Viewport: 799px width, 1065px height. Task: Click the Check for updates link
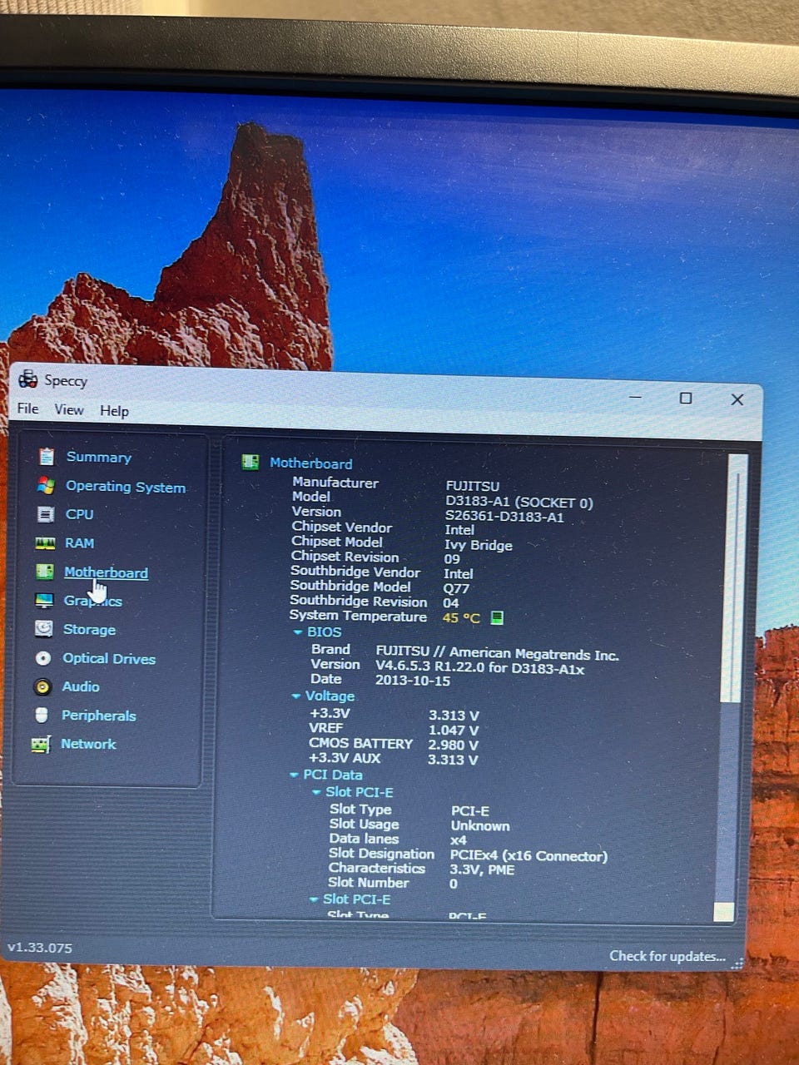(x=667, y=956)
